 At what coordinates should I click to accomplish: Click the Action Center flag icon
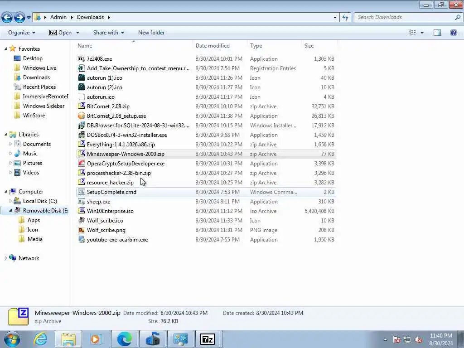(396, 340)
